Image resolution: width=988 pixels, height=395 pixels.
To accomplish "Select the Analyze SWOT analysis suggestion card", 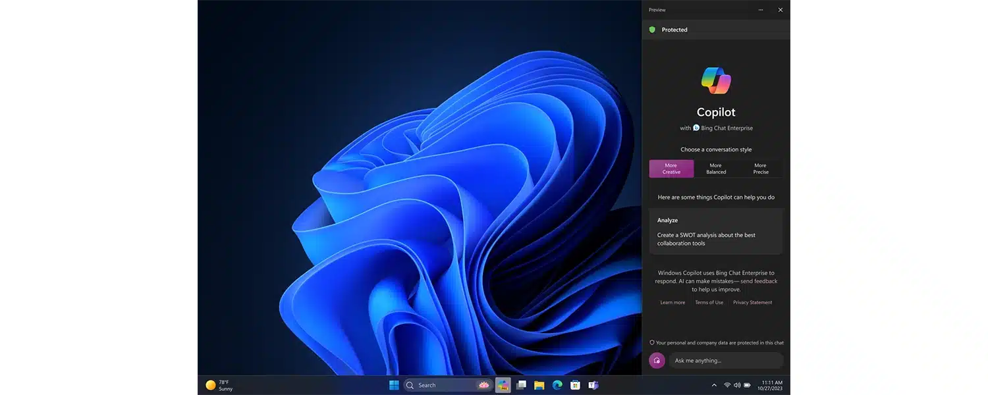I will tap(716, 232).
